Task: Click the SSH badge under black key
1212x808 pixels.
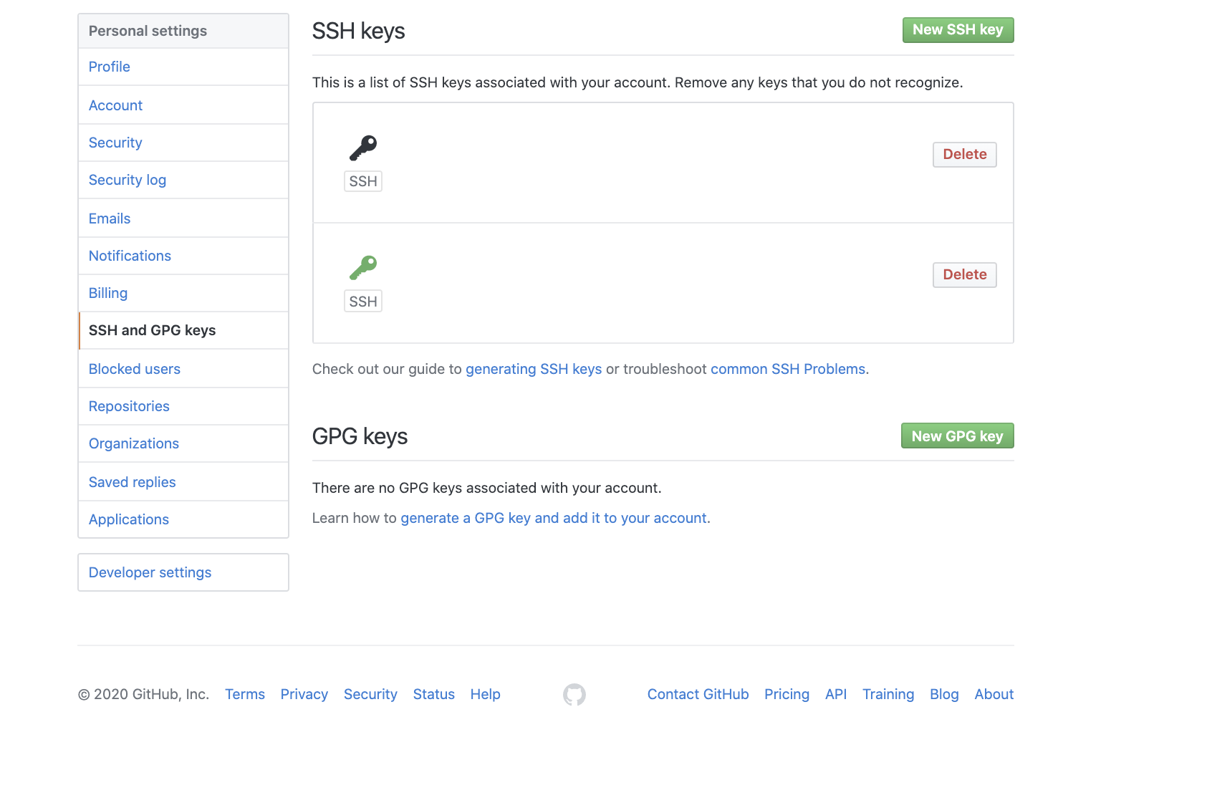Action: tap(363, 181)
